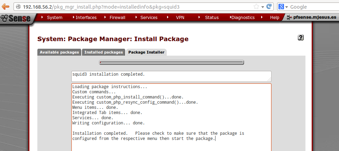Click the network icon beside pfsense.mjesus.es
Image resolution: width=339 pixels, height=151 pixels.
[290, 17]
